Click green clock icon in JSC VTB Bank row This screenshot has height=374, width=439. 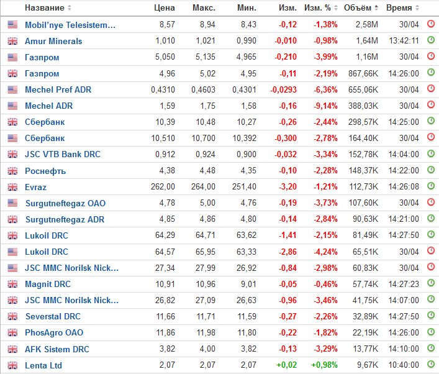[431, 153]
